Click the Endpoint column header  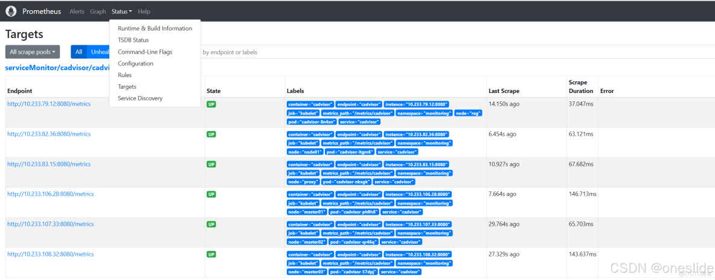pyautogui.click(x=19, y=91)
